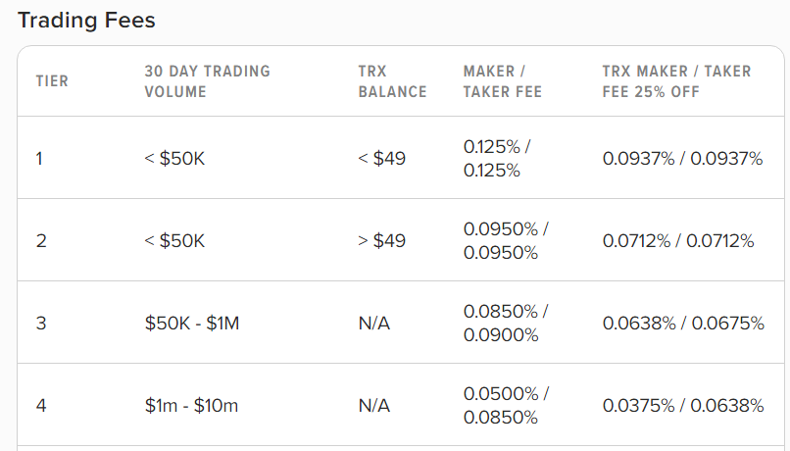Select the 0.0950% / 0.0950% fee cell
Screen dimensions: 790x451
(506, 241)
